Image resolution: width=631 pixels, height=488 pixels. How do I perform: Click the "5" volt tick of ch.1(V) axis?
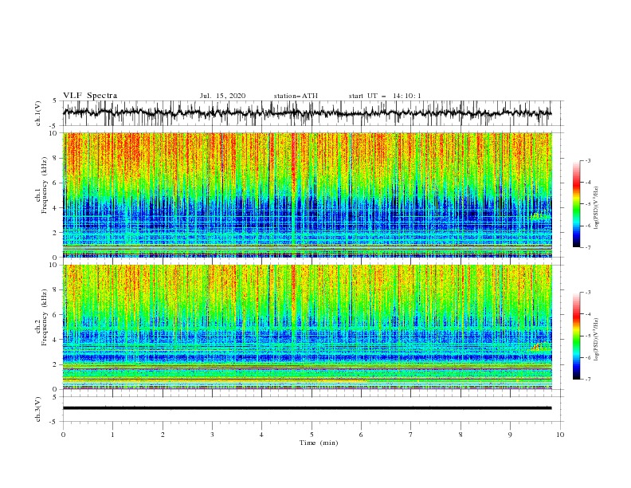pyautogui.click(x=55, y=100)
